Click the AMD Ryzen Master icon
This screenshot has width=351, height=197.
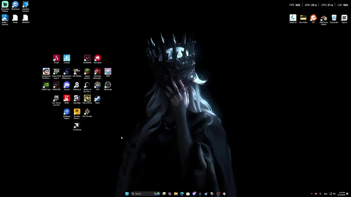324,20
